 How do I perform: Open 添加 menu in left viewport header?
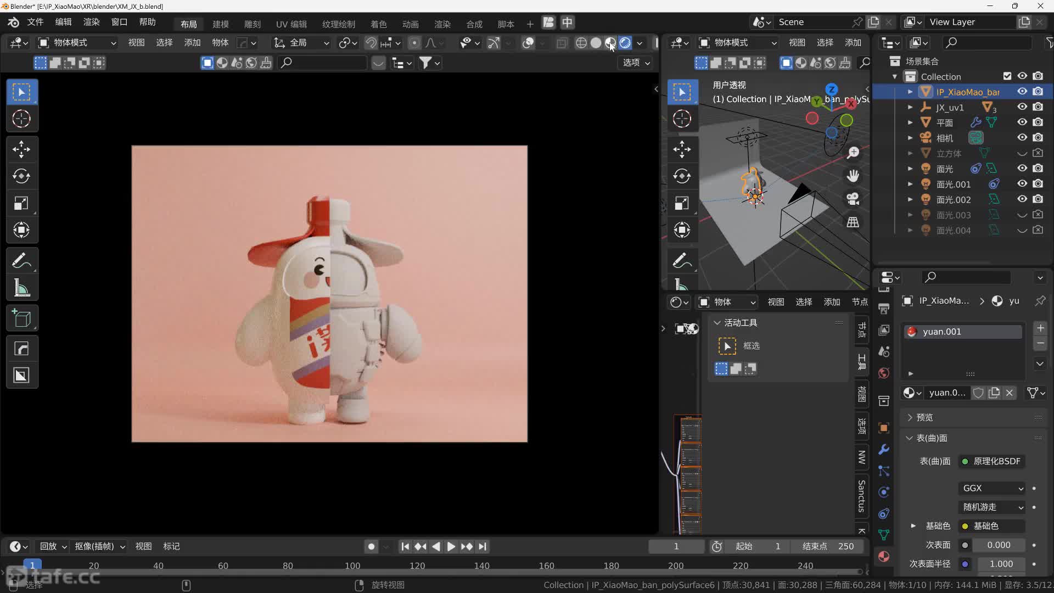tap(192, 43)
